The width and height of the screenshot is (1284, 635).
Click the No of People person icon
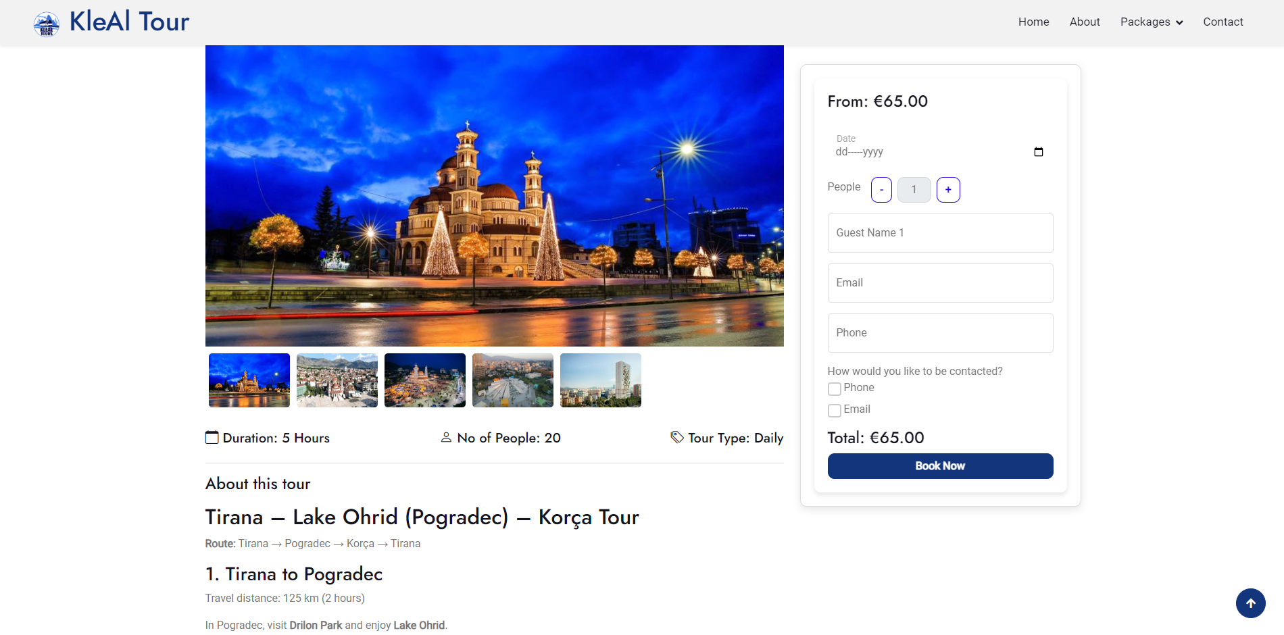point(446,438)
